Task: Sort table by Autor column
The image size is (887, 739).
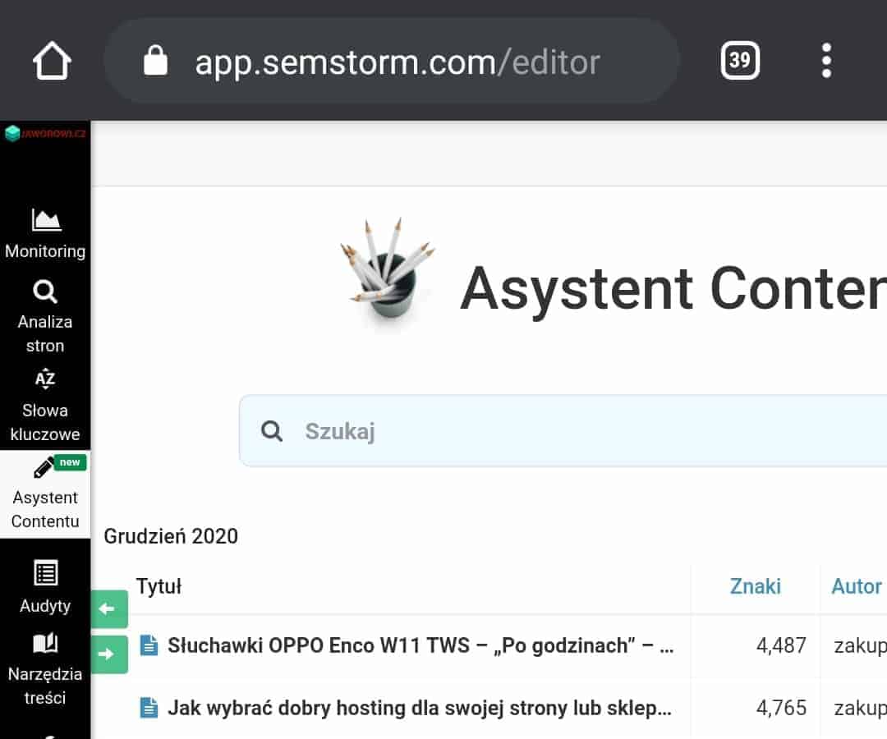Action: click(x=857, y=586)
